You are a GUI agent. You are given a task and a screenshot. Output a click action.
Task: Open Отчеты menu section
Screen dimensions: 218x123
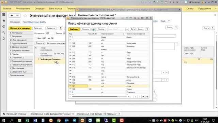(x=190, y=9)
